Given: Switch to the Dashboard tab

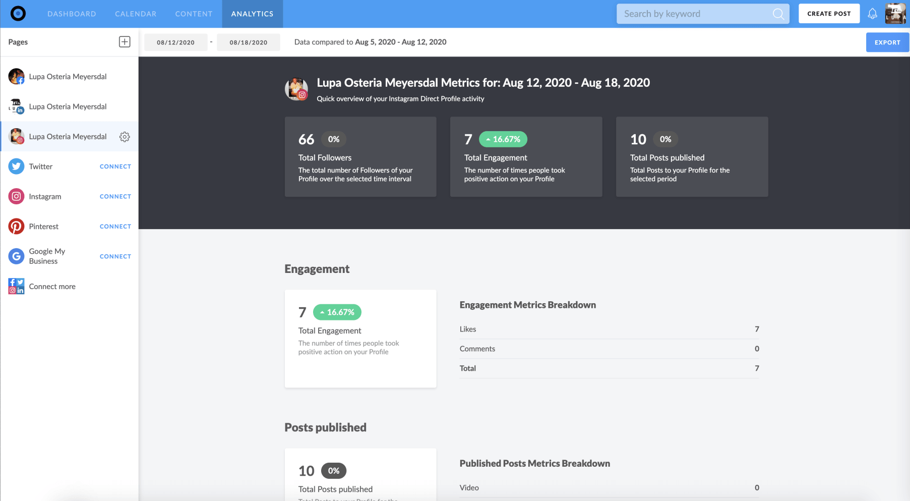Looking at the screenshot, I should point(72,14).
